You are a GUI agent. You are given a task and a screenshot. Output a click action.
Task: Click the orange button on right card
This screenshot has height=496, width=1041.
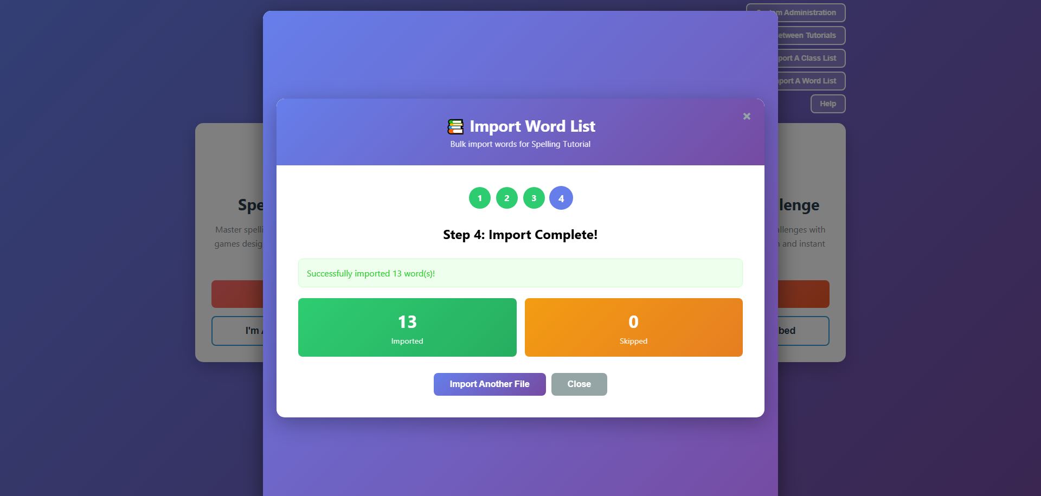(x=804, y=294)
